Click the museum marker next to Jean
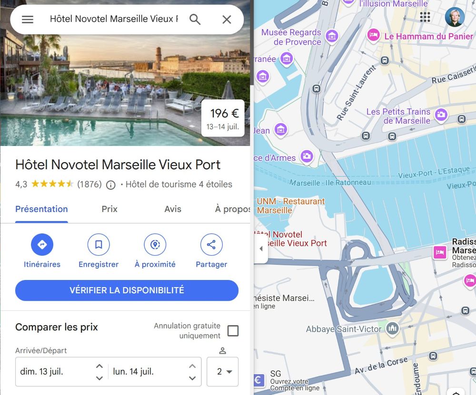This screenshot has height=395, width=476. pyautogui.click(x=281, y=130)
